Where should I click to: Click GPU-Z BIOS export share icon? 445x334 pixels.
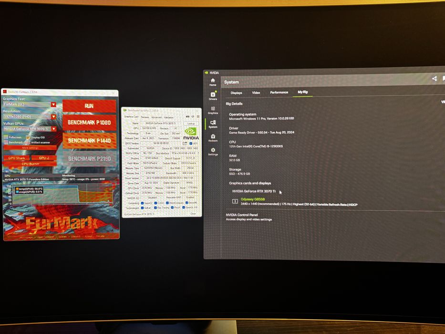coord(185,143)
